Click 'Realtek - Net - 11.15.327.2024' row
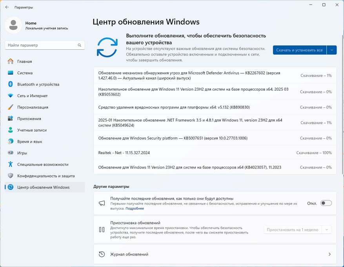Screen dimensions: 344x267 tap(215, 153)
